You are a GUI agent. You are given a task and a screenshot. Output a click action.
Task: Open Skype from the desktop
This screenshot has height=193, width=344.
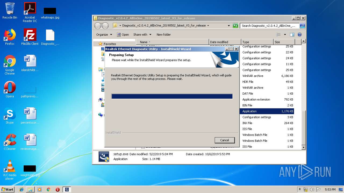click(10, 116)
